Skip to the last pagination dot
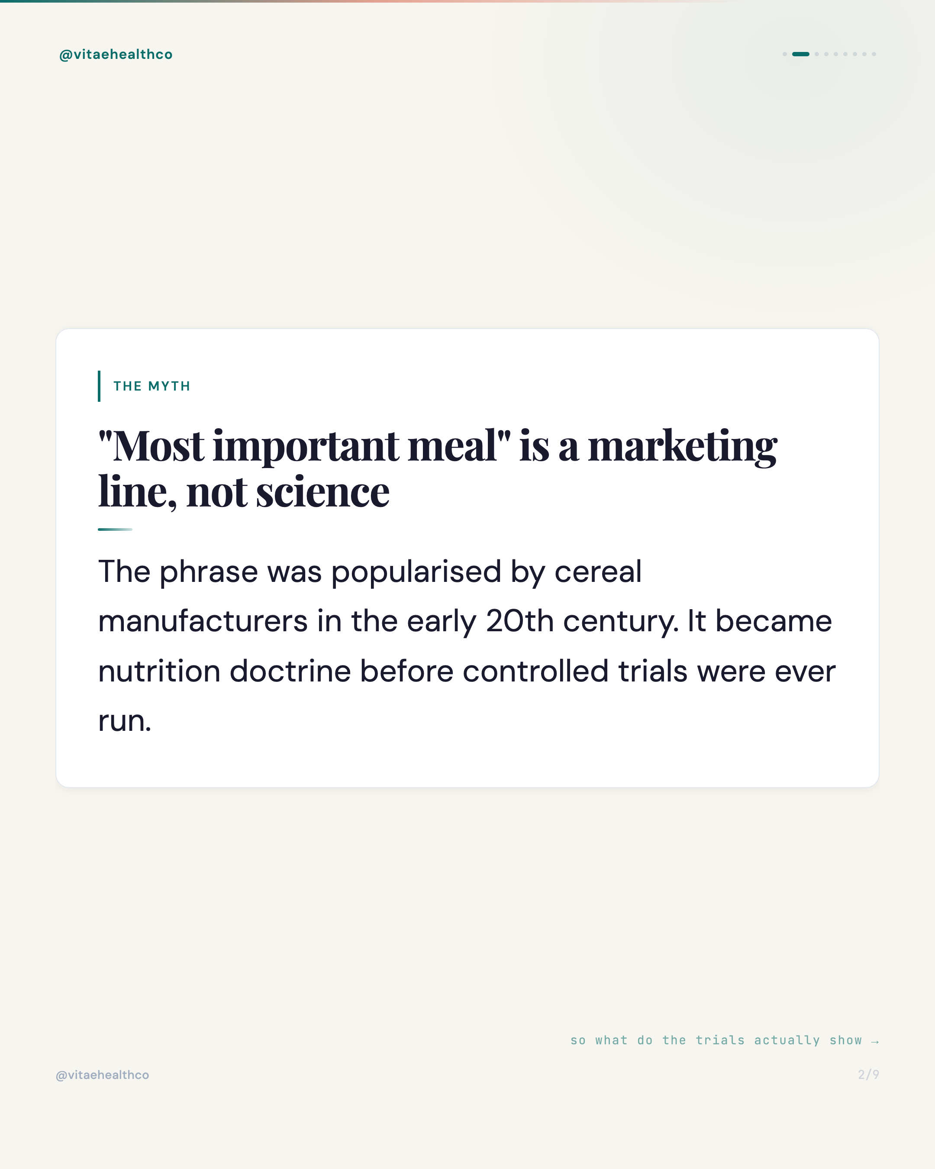This screenshot has width=935, height=1169. (x=874, y=54)
